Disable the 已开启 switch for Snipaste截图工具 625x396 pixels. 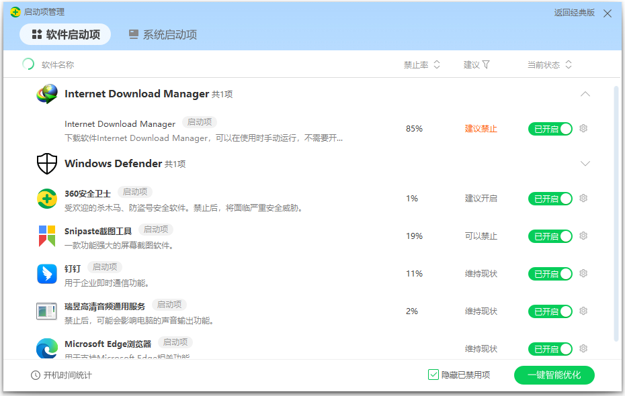tap(550, 236)
